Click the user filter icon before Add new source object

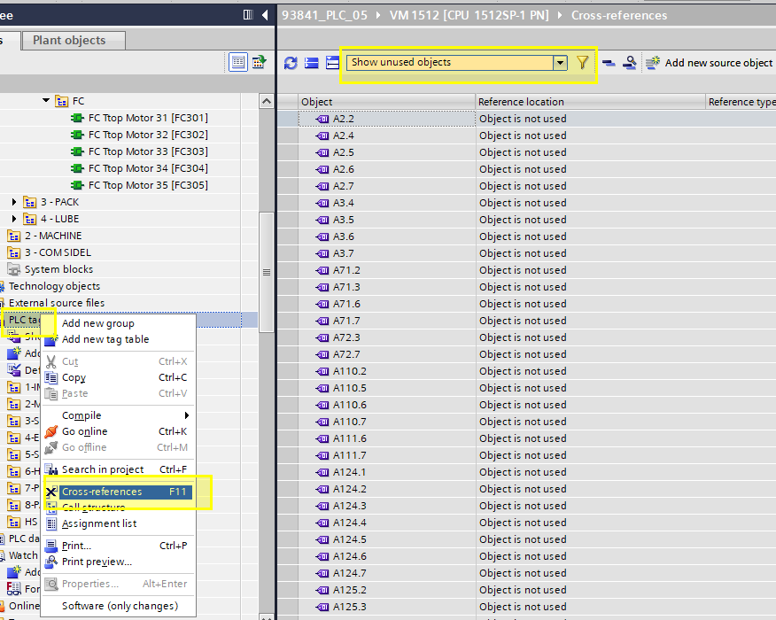click(x=630, y=63)
